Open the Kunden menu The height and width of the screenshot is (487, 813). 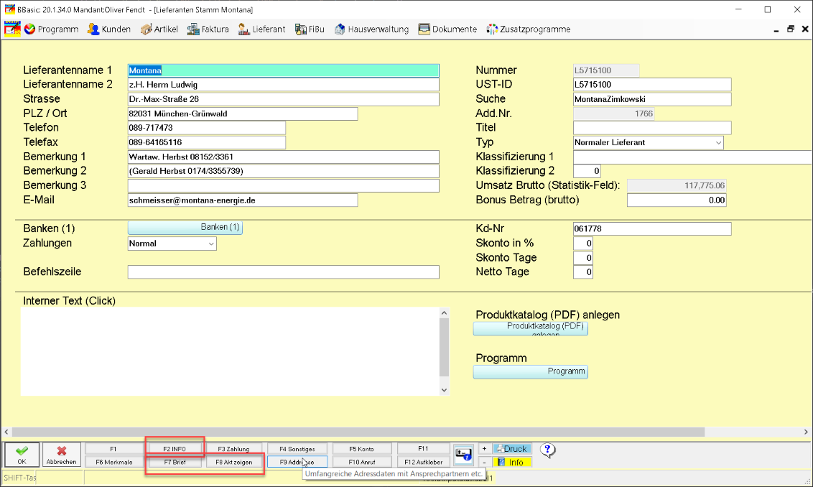(x=109, y=29)
